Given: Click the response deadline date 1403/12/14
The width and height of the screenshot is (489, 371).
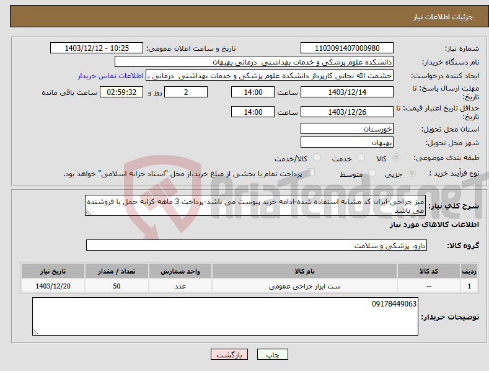Looking at the screenshot, I should [x=347, y=92].
